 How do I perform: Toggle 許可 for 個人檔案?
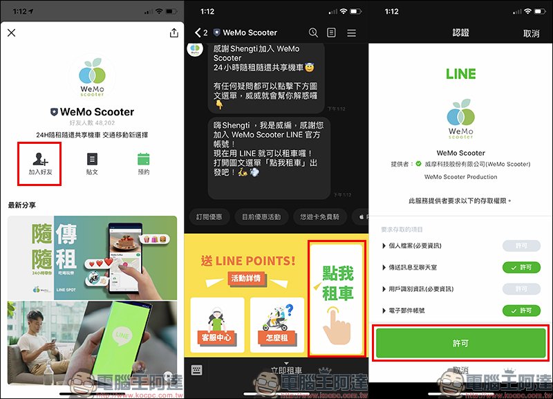pos(521,246)
